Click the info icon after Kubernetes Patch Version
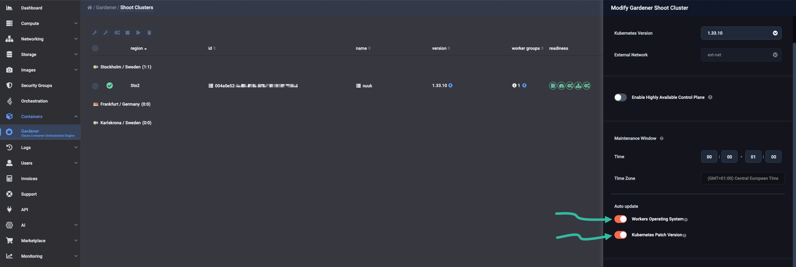796x267 pixels. 684,236
